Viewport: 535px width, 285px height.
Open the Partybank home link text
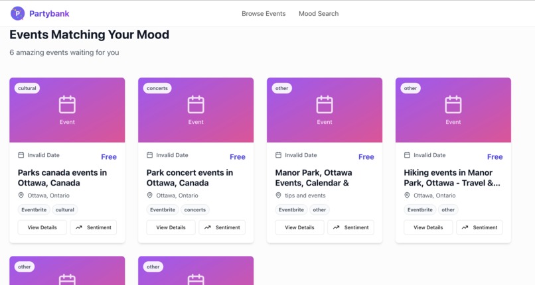[x=49, y=14]
